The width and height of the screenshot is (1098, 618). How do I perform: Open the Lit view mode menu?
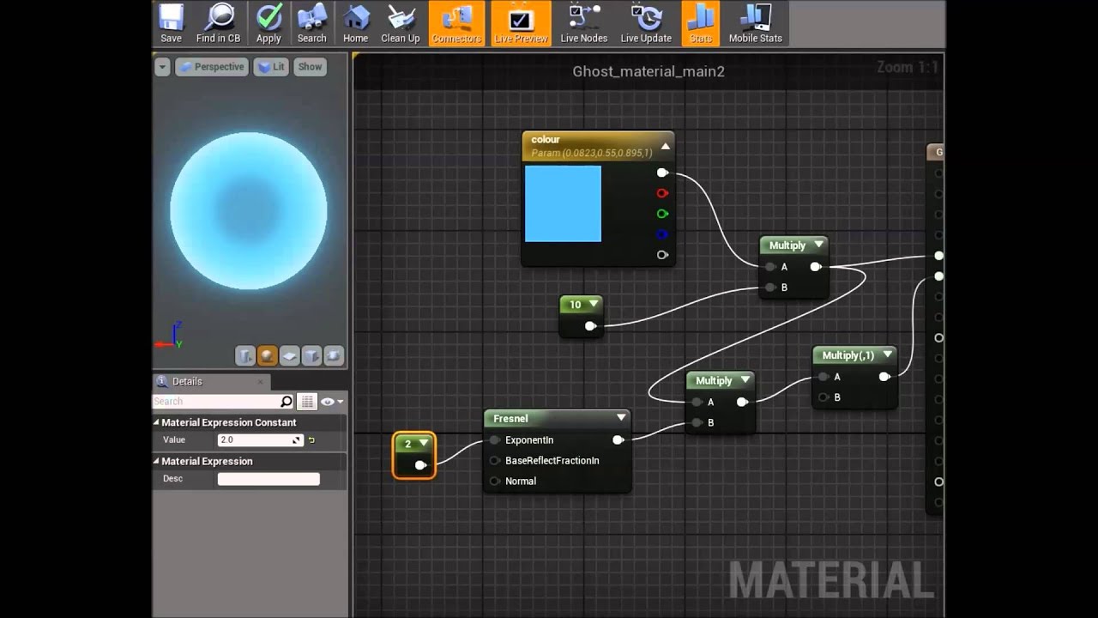271,67
